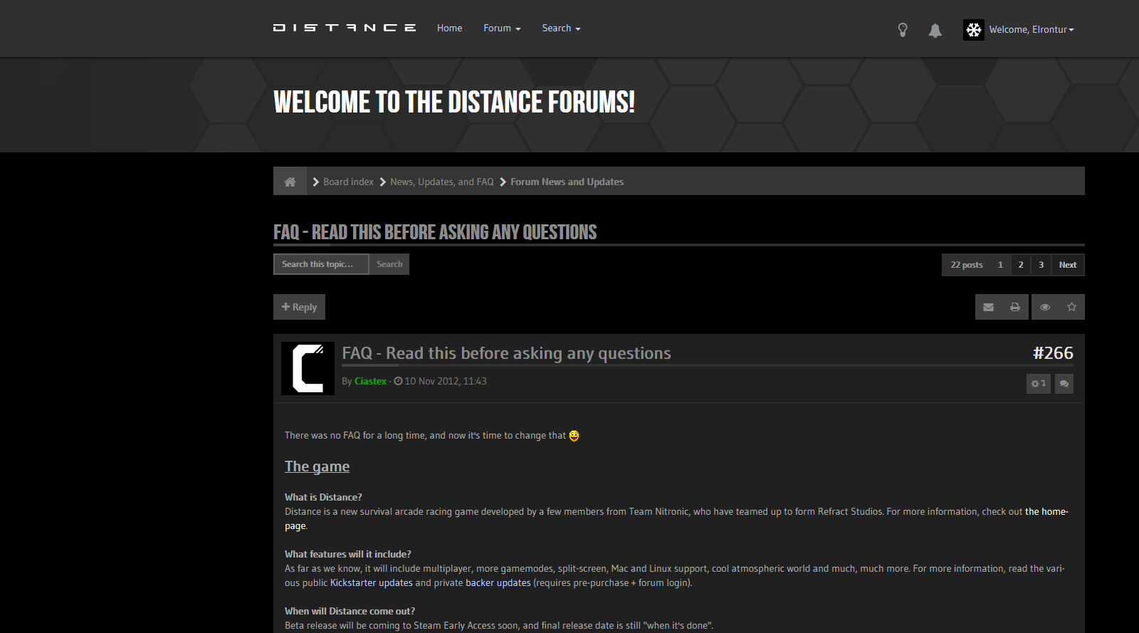This screenshot has height=633, width=1139.
Task: Open the backer updates link
Action: point(498,582)
